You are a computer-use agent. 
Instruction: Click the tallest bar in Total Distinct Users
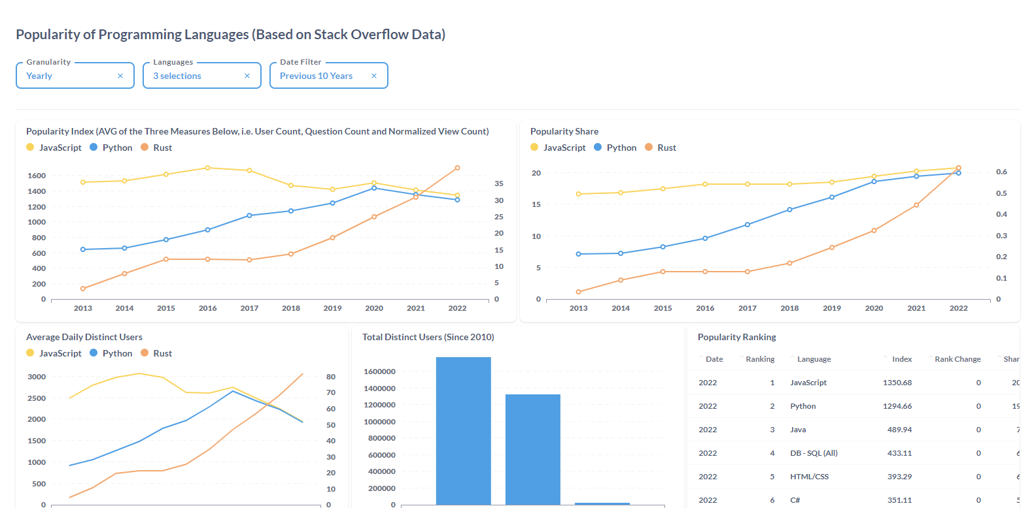point(464,431)
